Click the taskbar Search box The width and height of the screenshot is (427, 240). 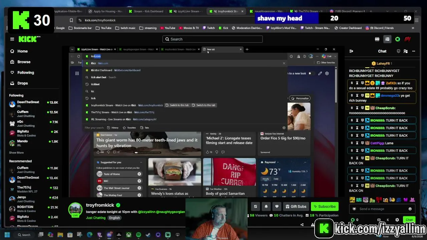click(x=25, y=235)
